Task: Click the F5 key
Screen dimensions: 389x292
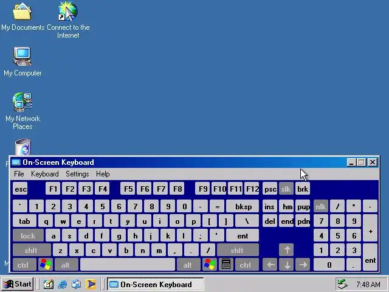Action: tap(128, 189)
